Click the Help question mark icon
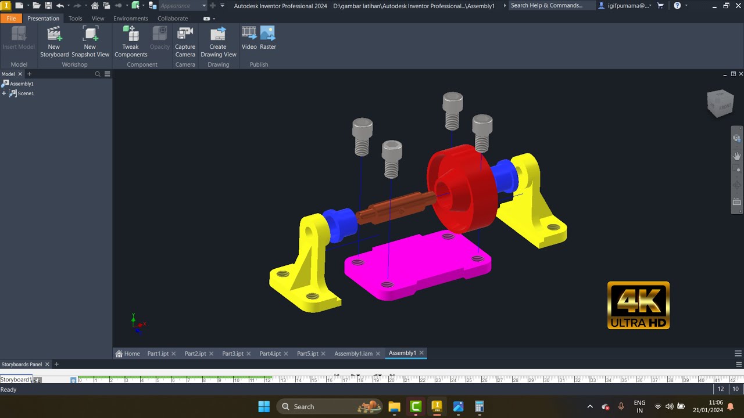Image resolution: width=744 pixels, height=418 pixels. coord(677,5)
